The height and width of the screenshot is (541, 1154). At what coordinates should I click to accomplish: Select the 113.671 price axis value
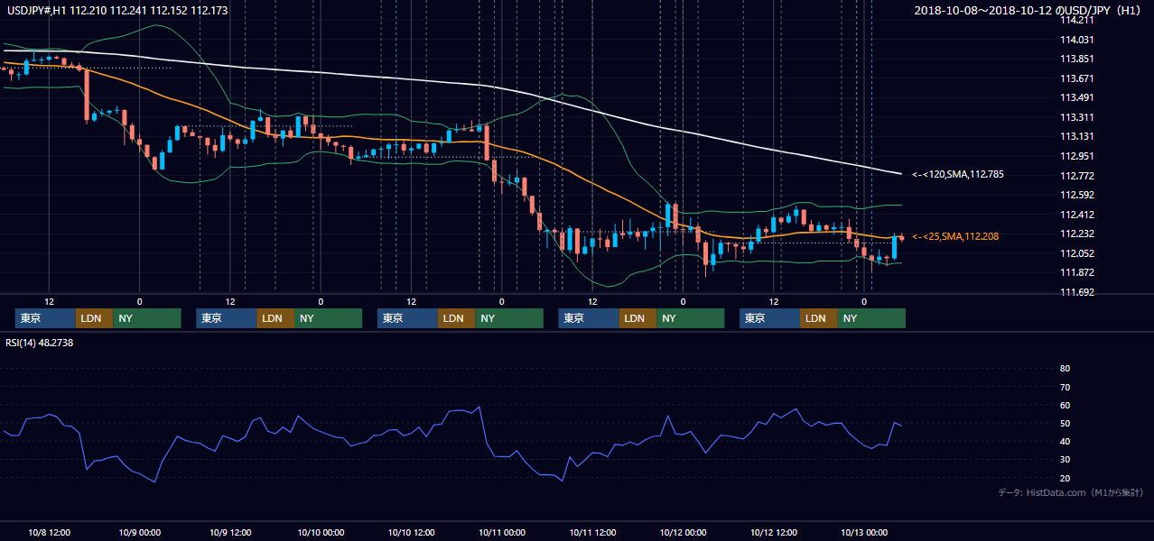[1076, 78]
